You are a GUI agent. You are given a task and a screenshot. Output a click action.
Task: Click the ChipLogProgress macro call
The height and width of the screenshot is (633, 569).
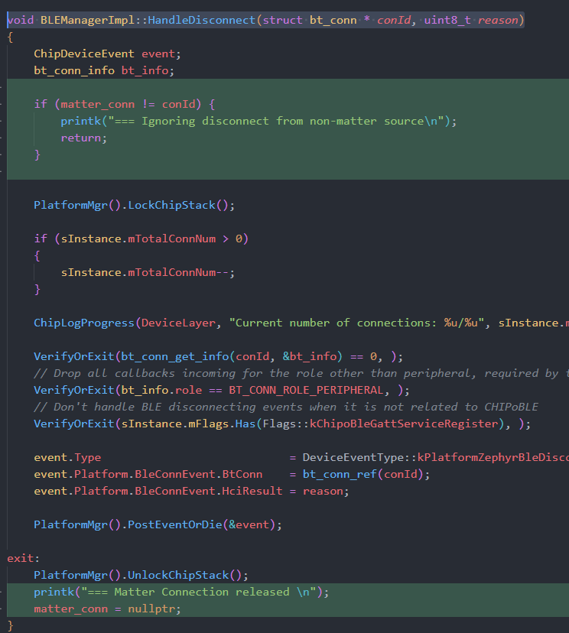(84, 323)
